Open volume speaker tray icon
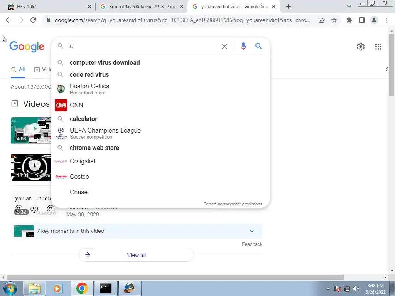The width and height of the screenshot is (395, 296). [356, 289]
